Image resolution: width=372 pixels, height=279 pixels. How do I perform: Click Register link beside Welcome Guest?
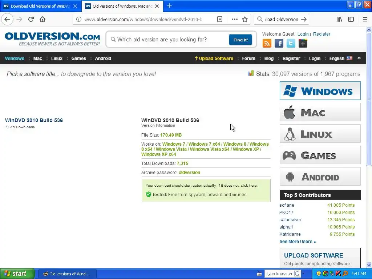pyautogui.click(x=322, y=34)
